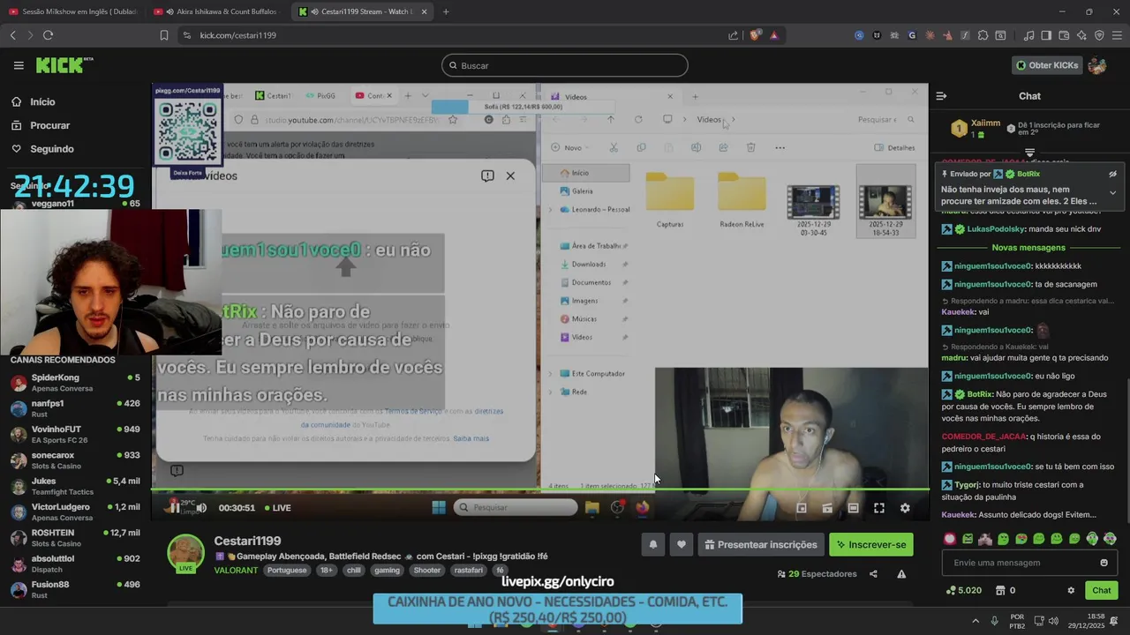Follow Cestari1199 with heart button
This screenshot has width=1130, height=635.
681,545
